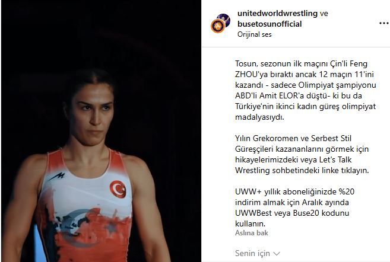Click the UWW+ yıllık aboneliğinizde line

point(295,191)
